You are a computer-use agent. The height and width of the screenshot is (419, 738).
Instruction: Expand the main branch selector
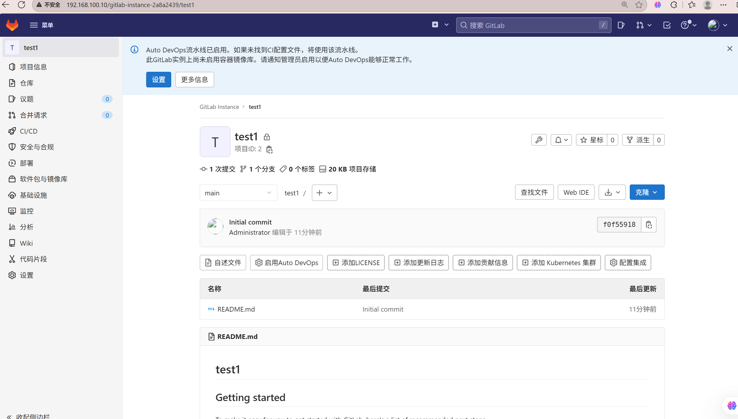(238, 193)
